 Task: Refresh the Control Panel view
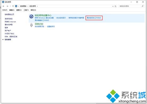pyautogui.click(x=115, y=6)
